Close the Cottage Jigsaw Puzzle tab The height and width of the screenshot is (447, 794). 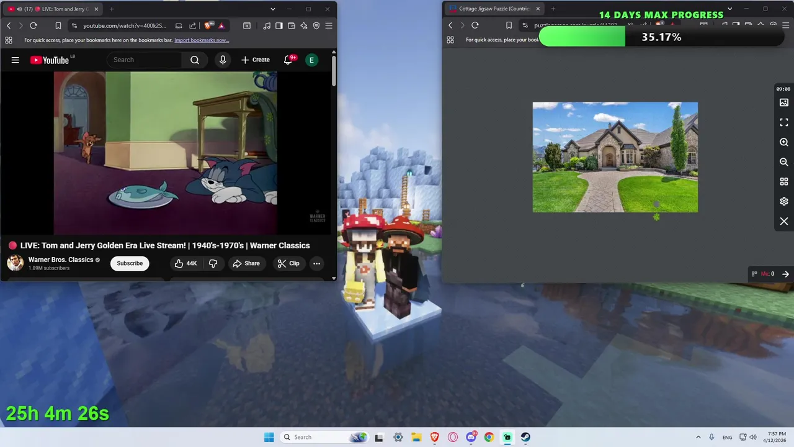(538, 9)
